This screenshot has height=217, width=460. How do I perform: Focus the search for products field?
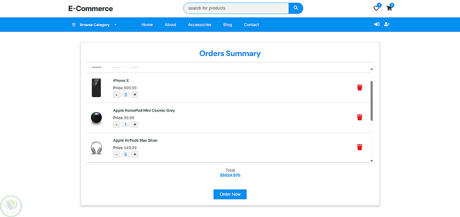point(236,8)
